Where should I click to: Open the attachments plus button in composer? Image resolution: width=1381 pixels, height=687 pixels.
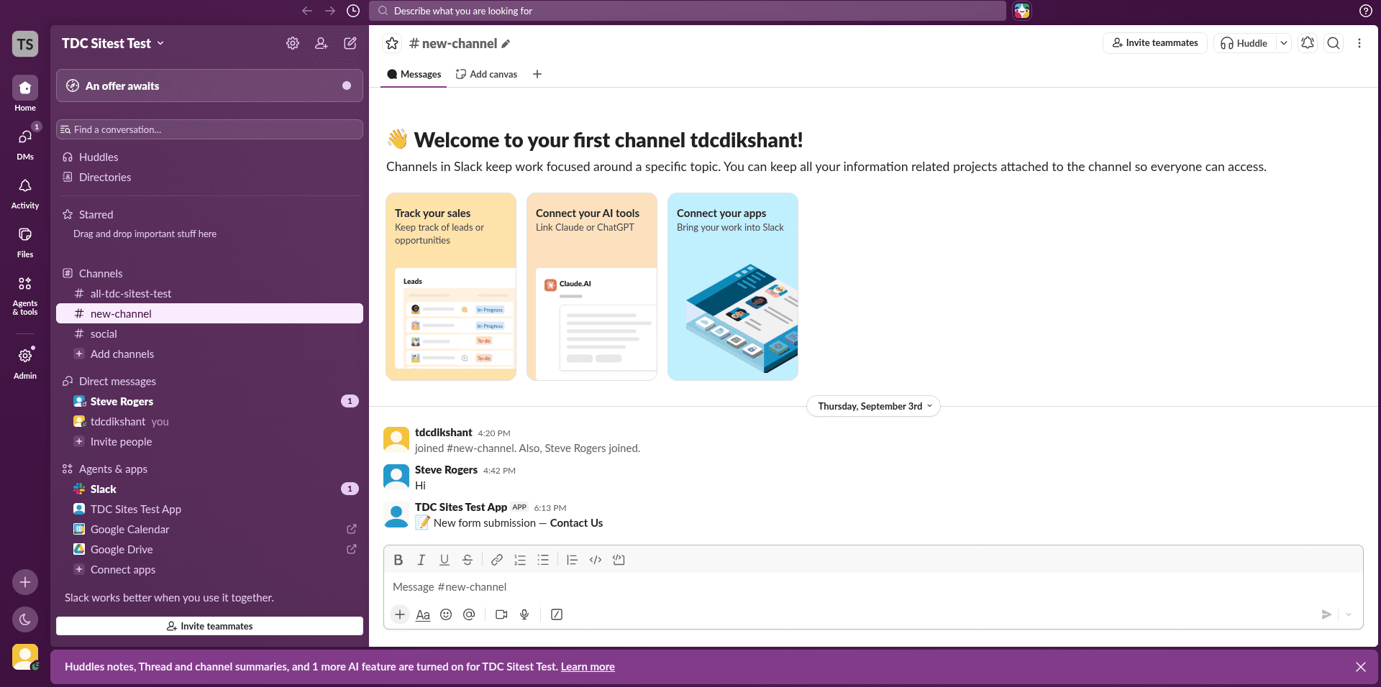[x=400, y=614]
